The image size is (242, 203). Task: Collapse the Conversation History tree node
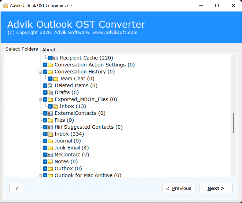(x=40, y=72)
